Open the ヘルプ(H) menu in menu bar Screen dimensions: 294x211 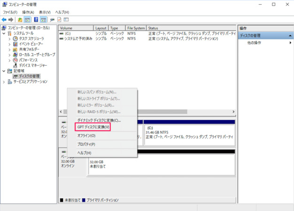point(62,12)
